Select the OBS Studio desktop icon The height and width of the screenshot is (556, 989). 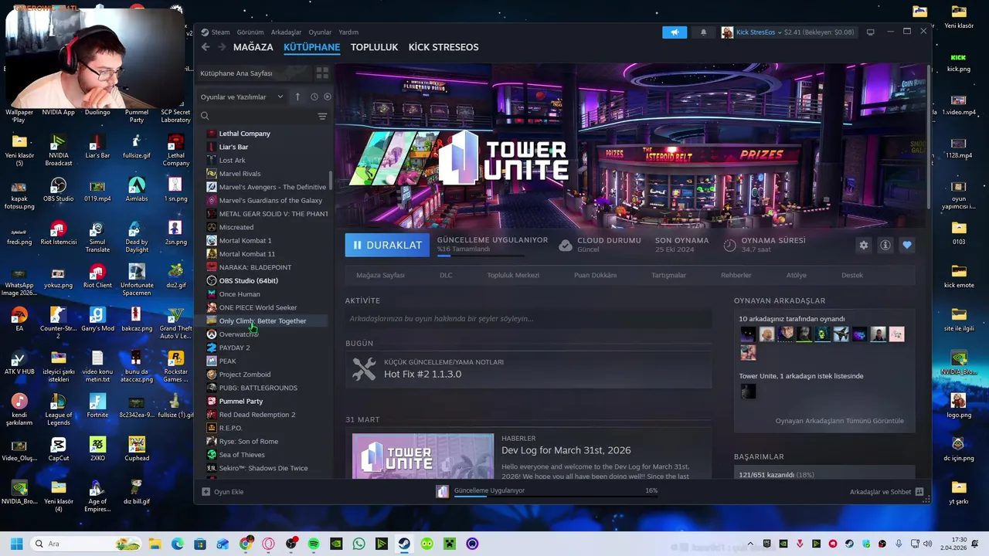(x=59, y=190)
